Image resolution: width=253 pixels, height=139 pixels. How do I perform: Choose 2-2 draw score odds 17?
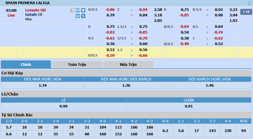197,131
